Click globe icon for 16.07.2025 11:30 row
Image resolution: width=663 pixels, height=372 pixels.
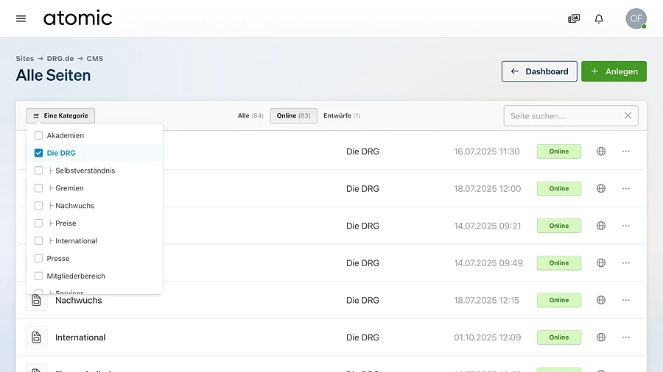(601, 151)
